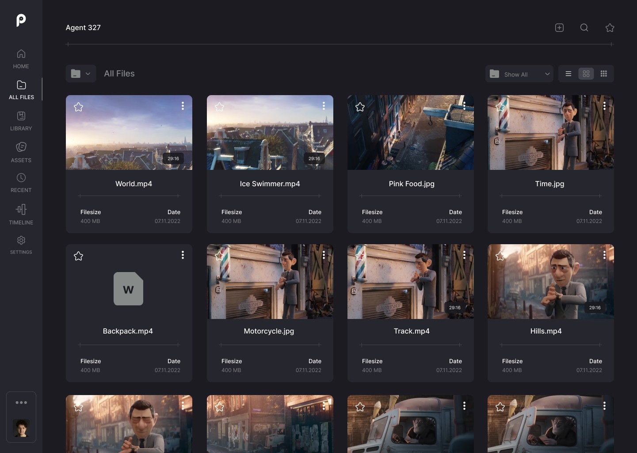Open the Library section in the sidebar

21,121
